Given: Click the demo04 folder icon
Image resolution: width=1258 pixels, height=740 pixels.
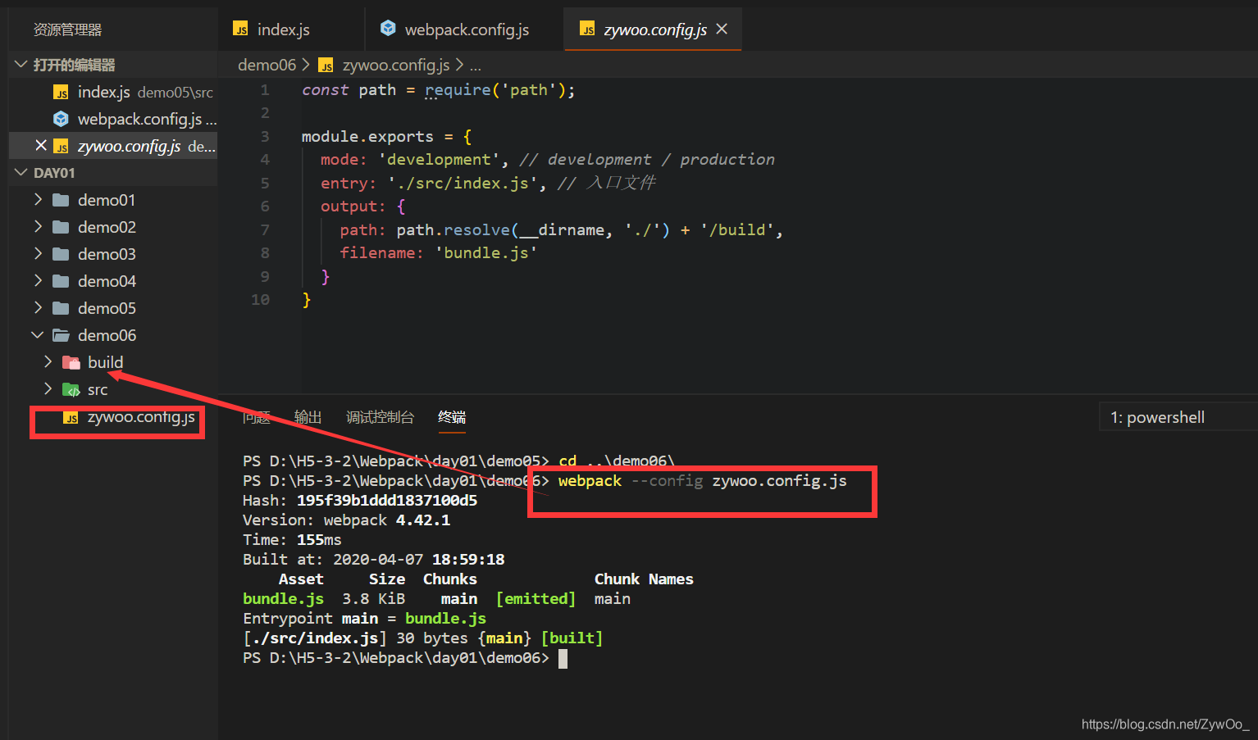Looking at the screenshot, I should (x=61, y=281).
